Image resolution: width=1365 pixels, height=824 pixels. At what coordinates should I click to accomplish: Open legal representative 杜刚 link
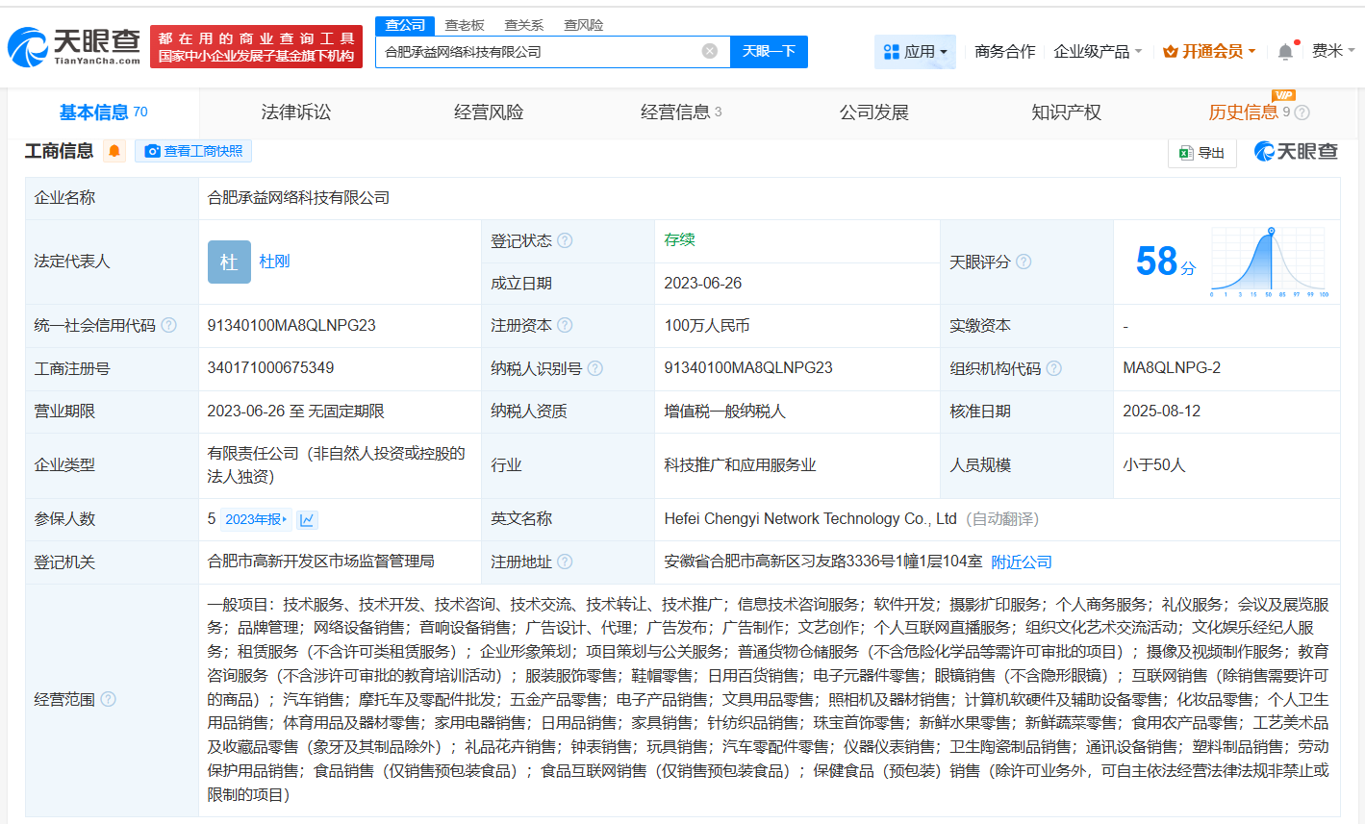(x=274, y=262)
